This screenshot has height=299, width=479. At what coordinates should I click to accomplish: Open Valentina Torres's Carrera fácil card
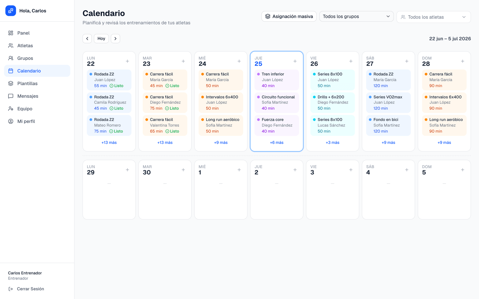tap(165, 125)
